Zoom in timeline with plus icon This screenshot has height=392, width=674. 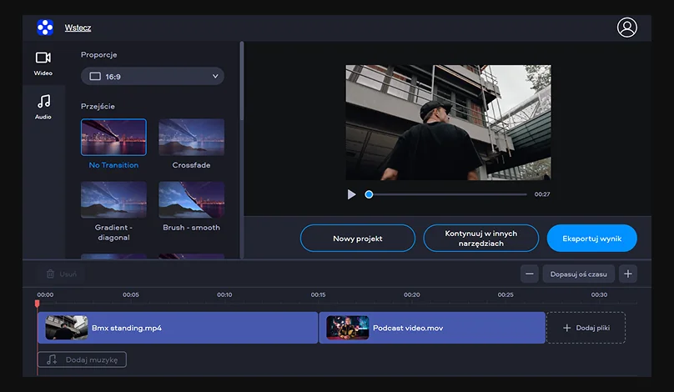628,274
